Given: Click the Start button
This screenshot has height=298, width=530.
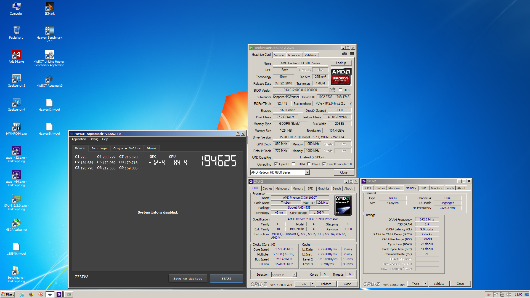Looking at the screenshot, I should coord(8,294).
